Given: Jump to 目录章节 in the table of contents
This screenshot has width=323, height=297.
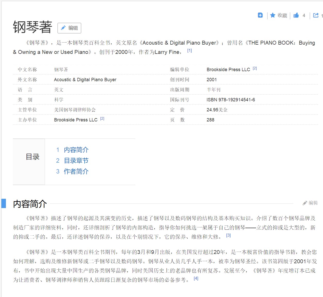Looking at the screenshot, I should click(x=76, y=161).
